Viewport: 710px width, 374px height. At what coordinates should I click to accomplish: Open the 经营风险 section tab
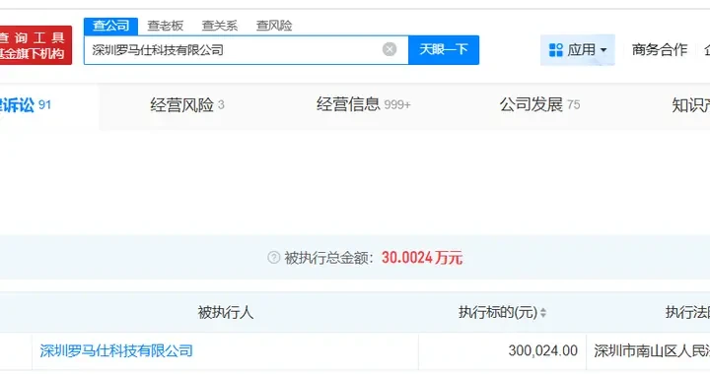(187, 105)
